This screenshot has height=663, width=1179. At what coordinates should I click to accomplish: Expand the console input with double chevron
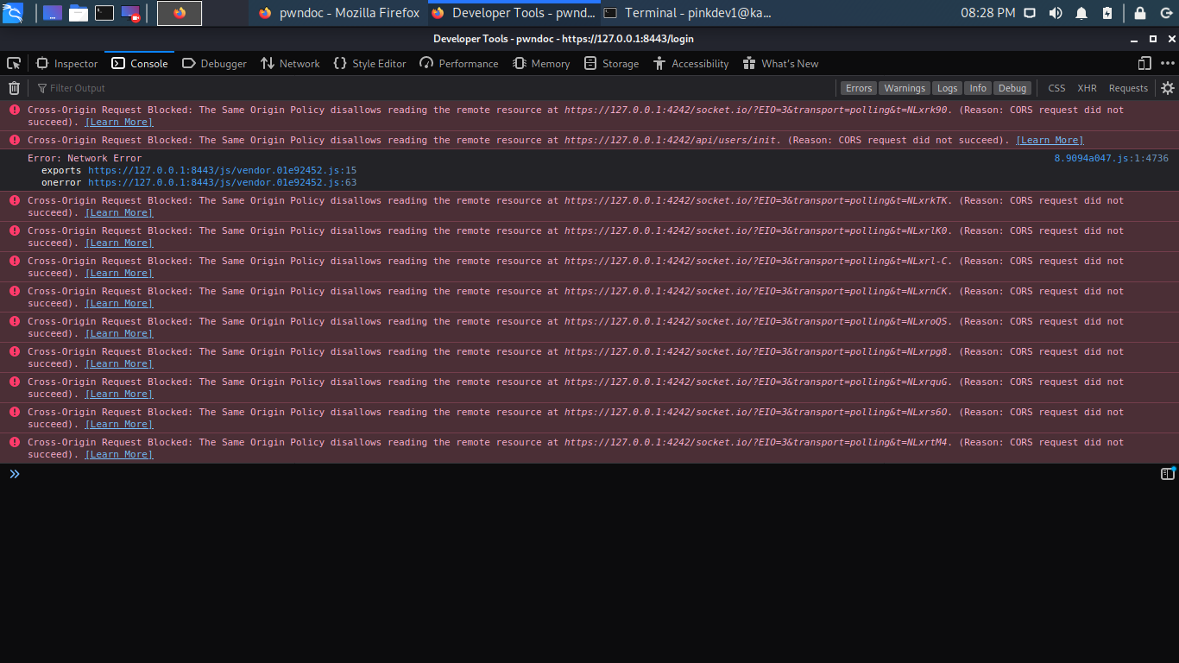14,473
